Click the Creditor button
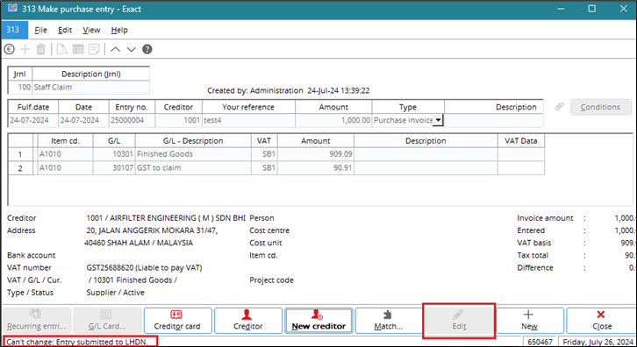 coord(247,320)
